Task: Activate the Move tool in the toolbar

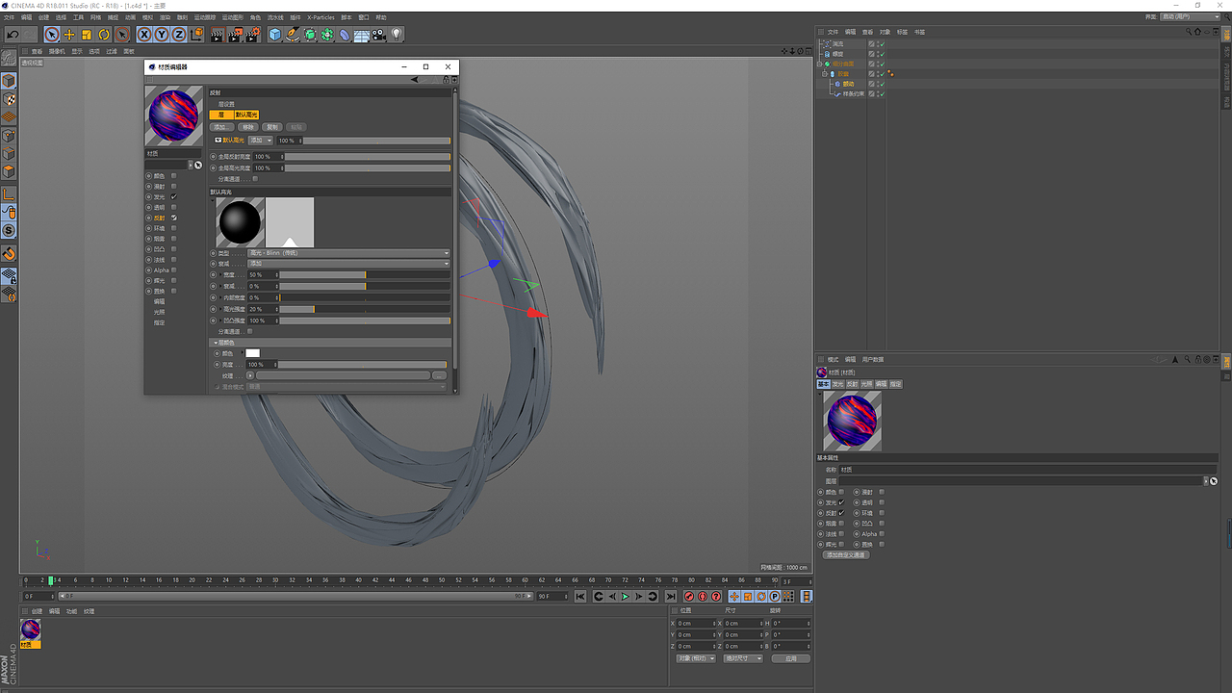Action: pos(69,35)
